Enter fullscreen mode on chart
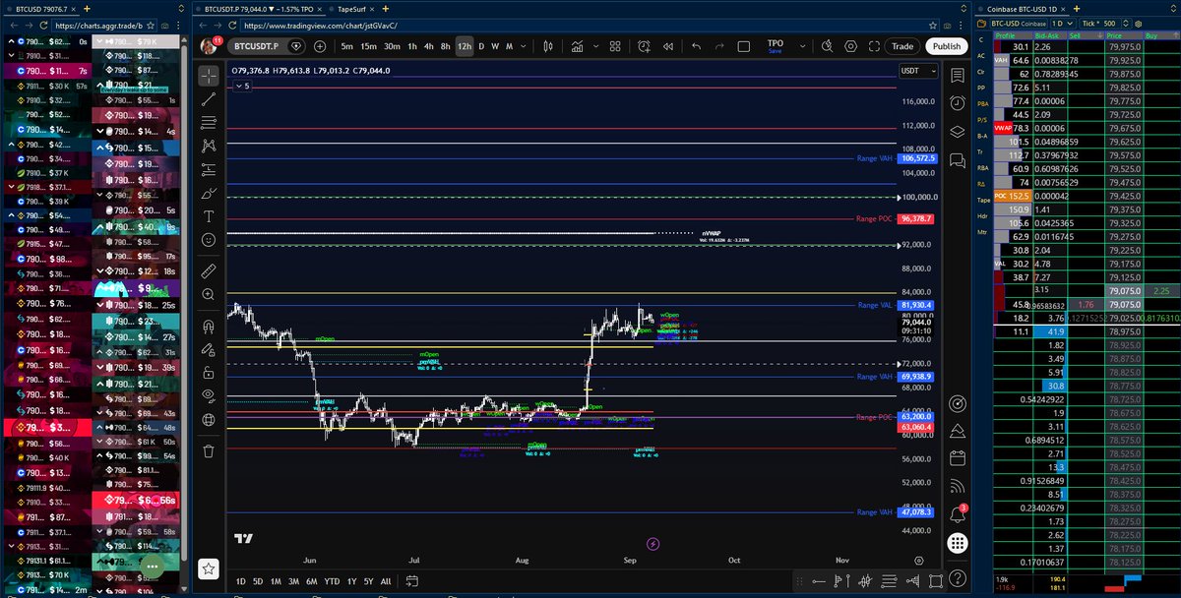The image size is (1181, 598). (x=874, y=46)
